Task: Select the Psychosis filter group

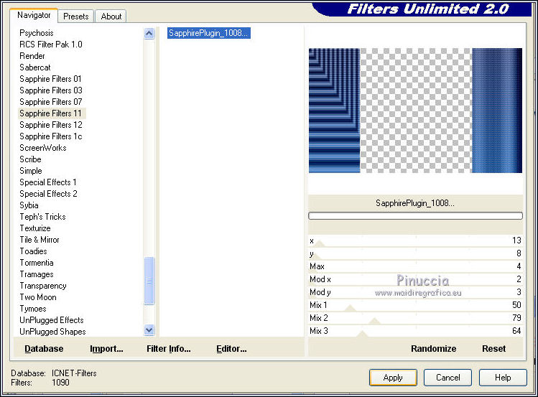Action: [x=37, y=33]
